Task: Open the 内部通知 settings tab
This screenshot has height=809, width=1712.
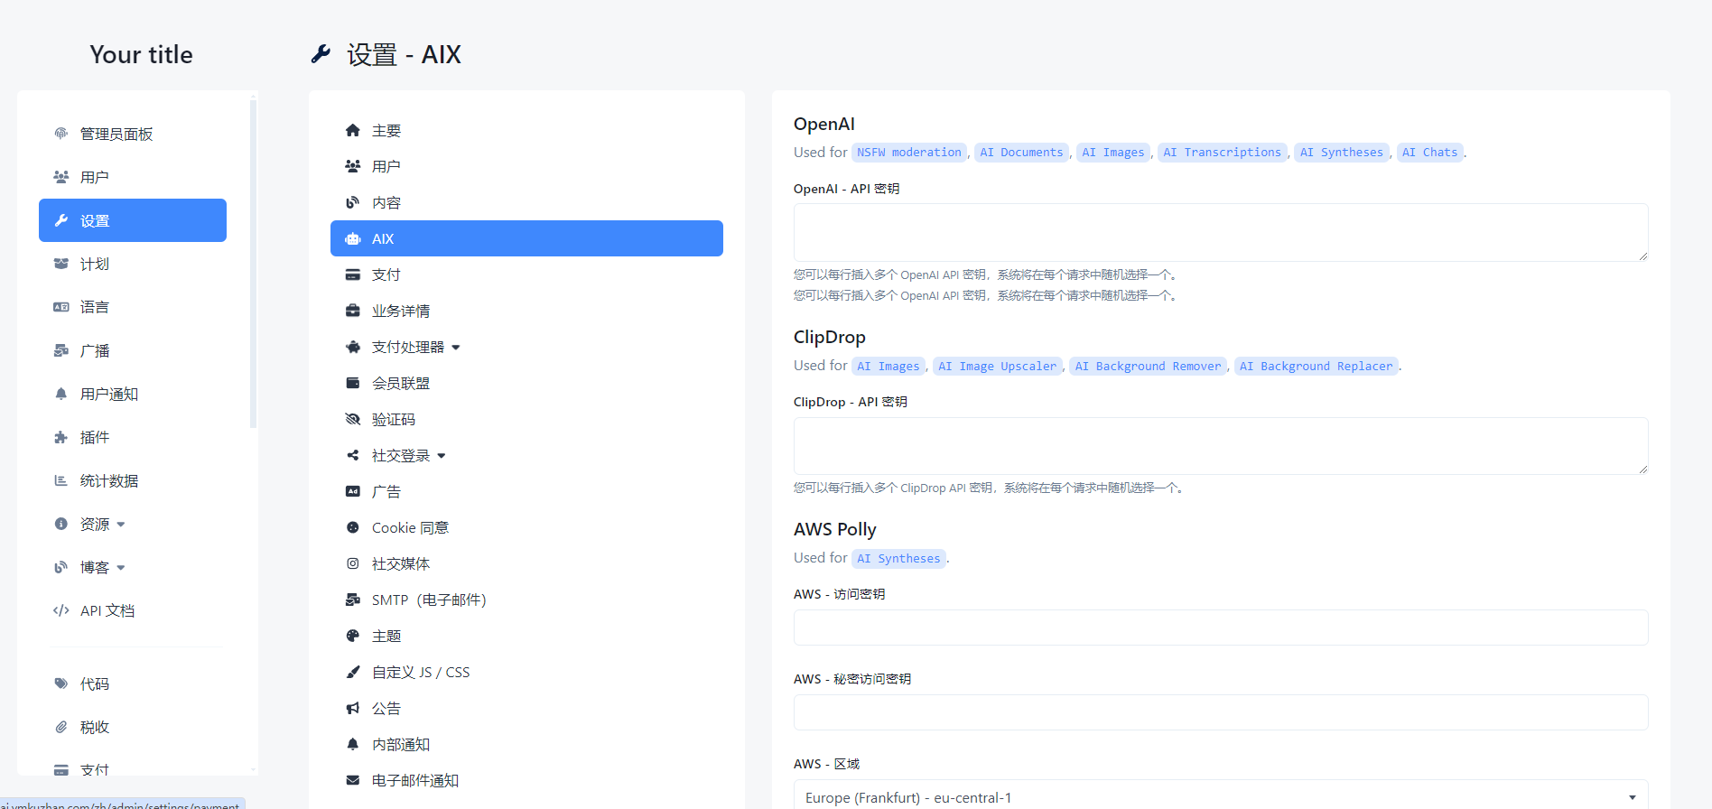Action: pyautogui.click(x=526, y=744)
